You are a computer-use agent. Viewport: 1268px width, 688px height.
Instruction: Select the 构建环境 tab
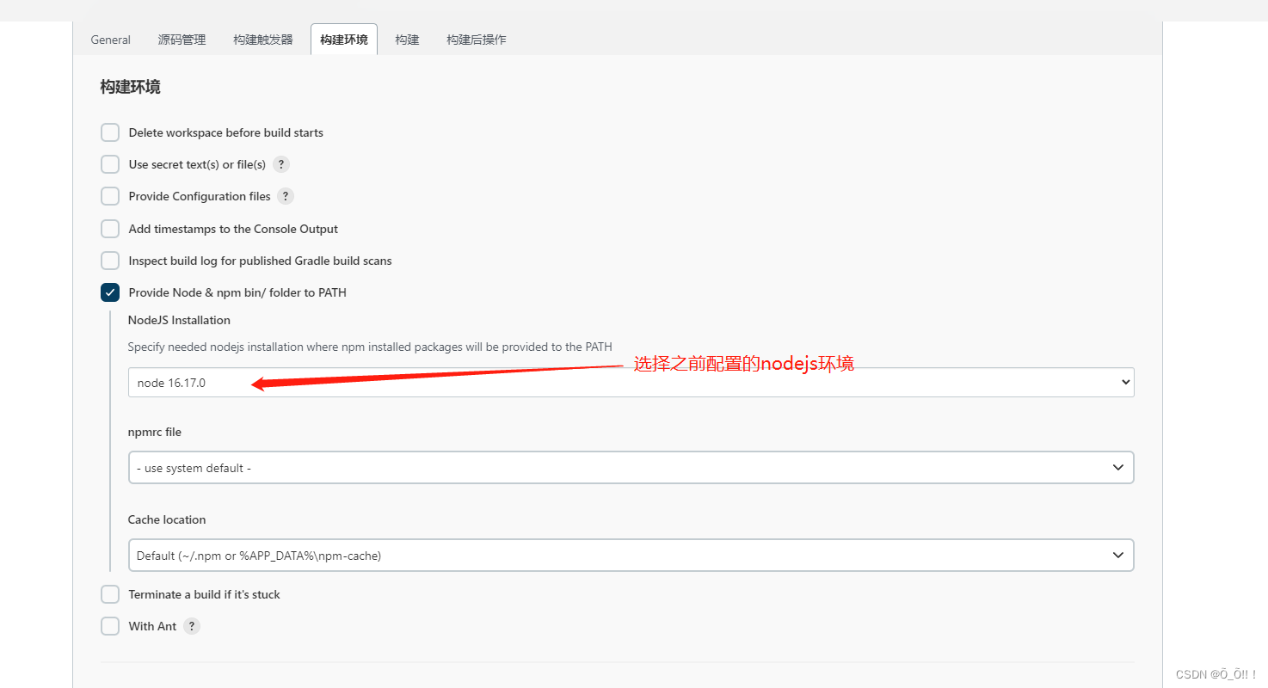coord(344,40)
